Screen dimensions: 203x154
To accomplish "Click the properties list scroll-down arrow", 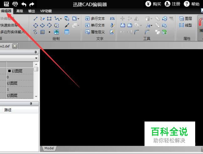I will (36, 96).
